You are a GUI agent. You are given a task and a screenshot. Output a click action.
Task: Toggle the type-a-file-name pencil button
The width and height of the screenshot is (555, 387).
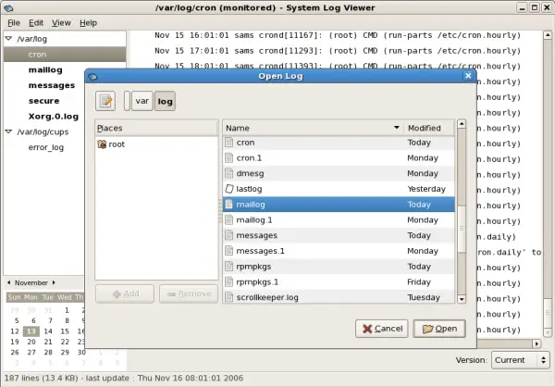pyautogui.click(x=105, y=100)
